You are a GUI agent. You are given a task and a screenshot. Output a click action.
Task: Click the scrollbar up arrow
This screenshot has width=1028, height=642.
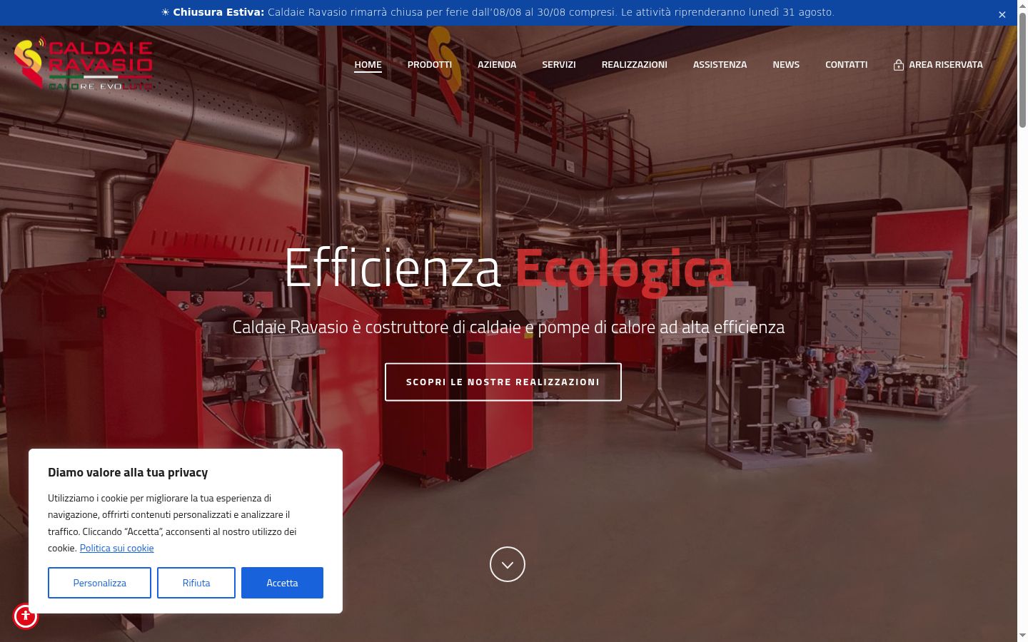pos(1022,6)
